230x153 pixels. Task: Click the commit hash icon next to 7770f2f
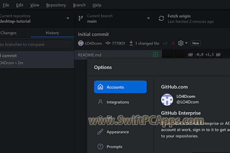[x=108, y=43]
